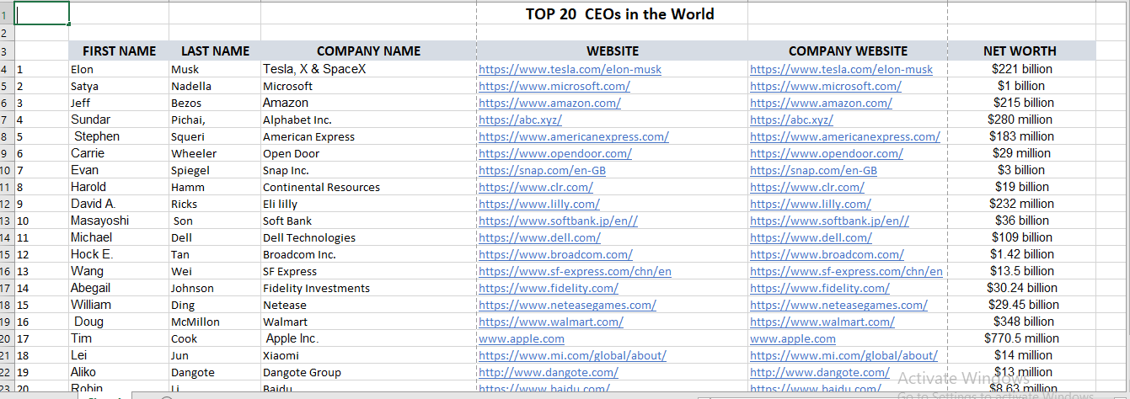Visit the walmart.com link under COMPANY WEBSITE
Viewport: 1130px width, 399px height.
coord(822,322)
